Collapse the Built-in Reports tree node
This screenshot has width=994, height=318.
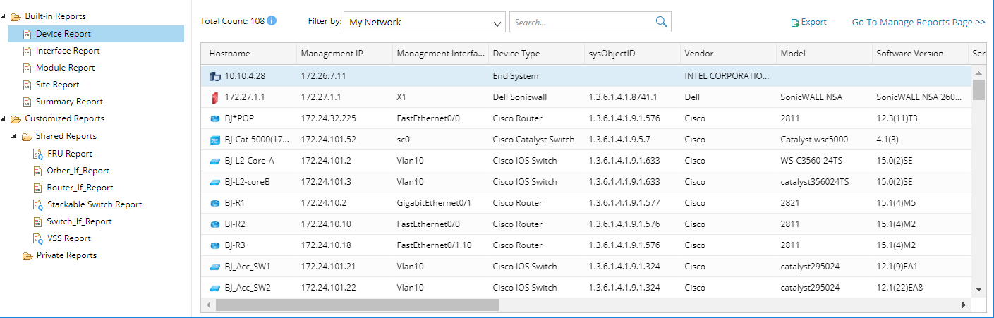point(5,16)
